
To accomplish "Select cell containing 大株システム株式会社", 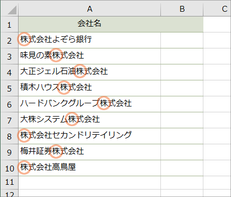I will 89,120.
